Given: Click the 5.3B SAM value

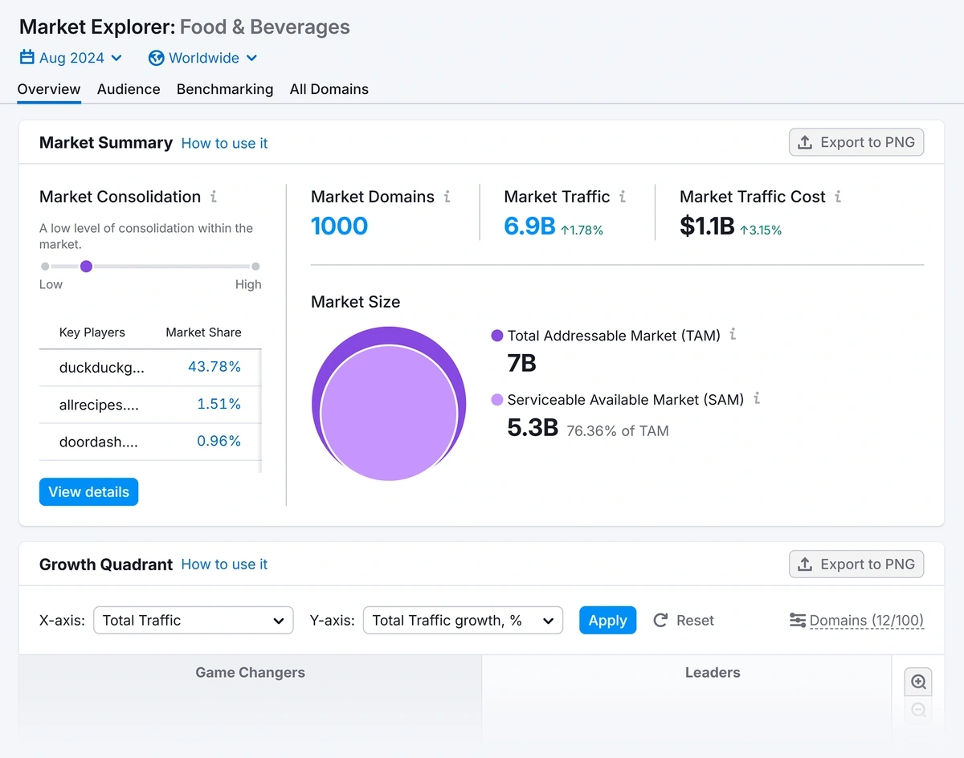Looking at the screenshot, I should click(533, 428).
